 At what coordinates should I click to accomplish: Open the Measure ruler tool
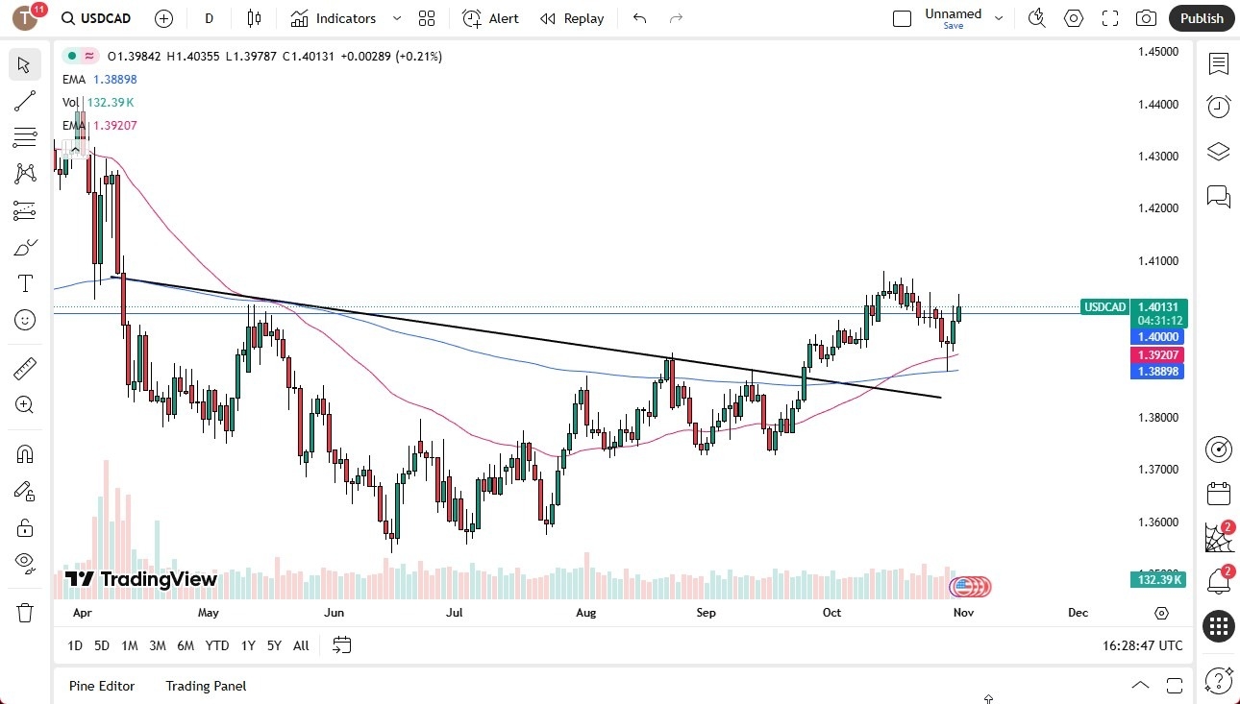[x=25, y=368]
